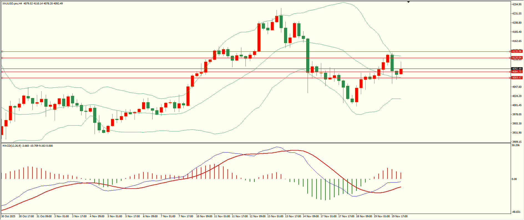Click the 50.206 value on MACD scale
Image resolution: width=524 pixels, height=220 pixels.
coord(516,145)
